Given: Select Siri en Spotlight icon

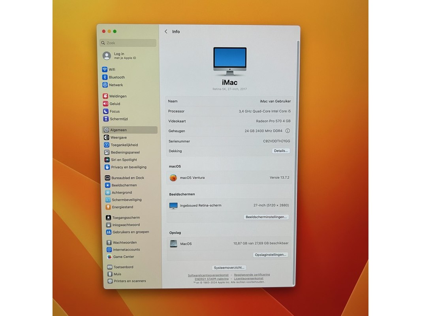Looking at the screenshot, I should point(107,160).
